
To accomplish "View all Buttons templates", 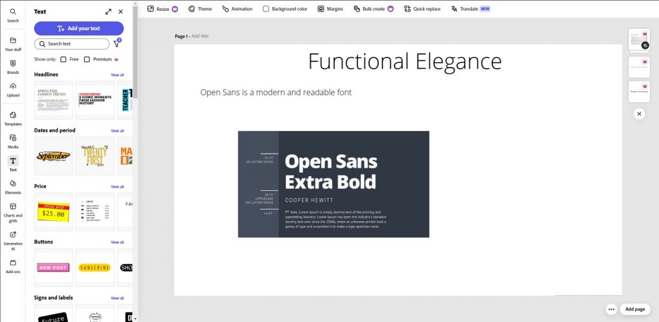I will coord(117,242).
